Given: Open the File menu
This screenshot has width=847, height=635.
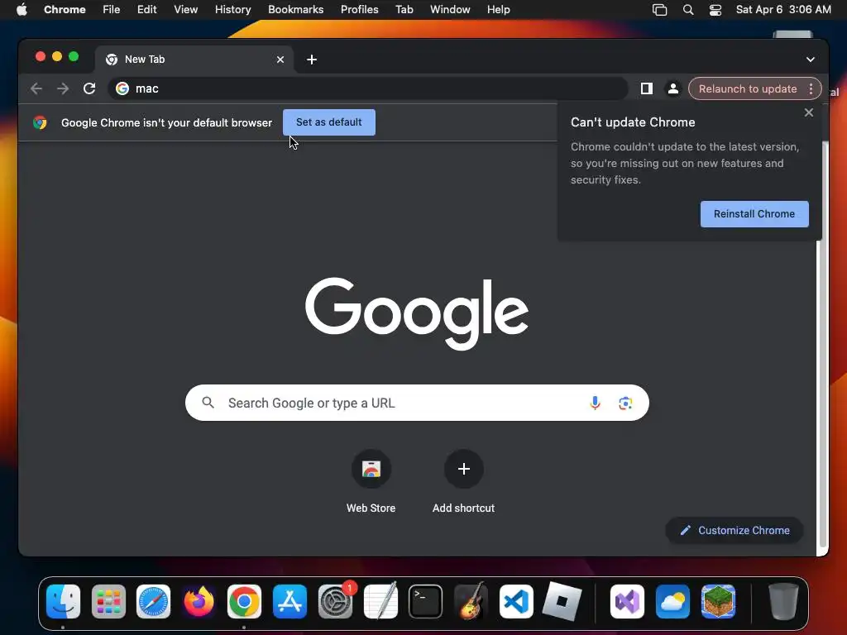Looking at the screenshot, I should pyautogui.click(x=112, y=10).
